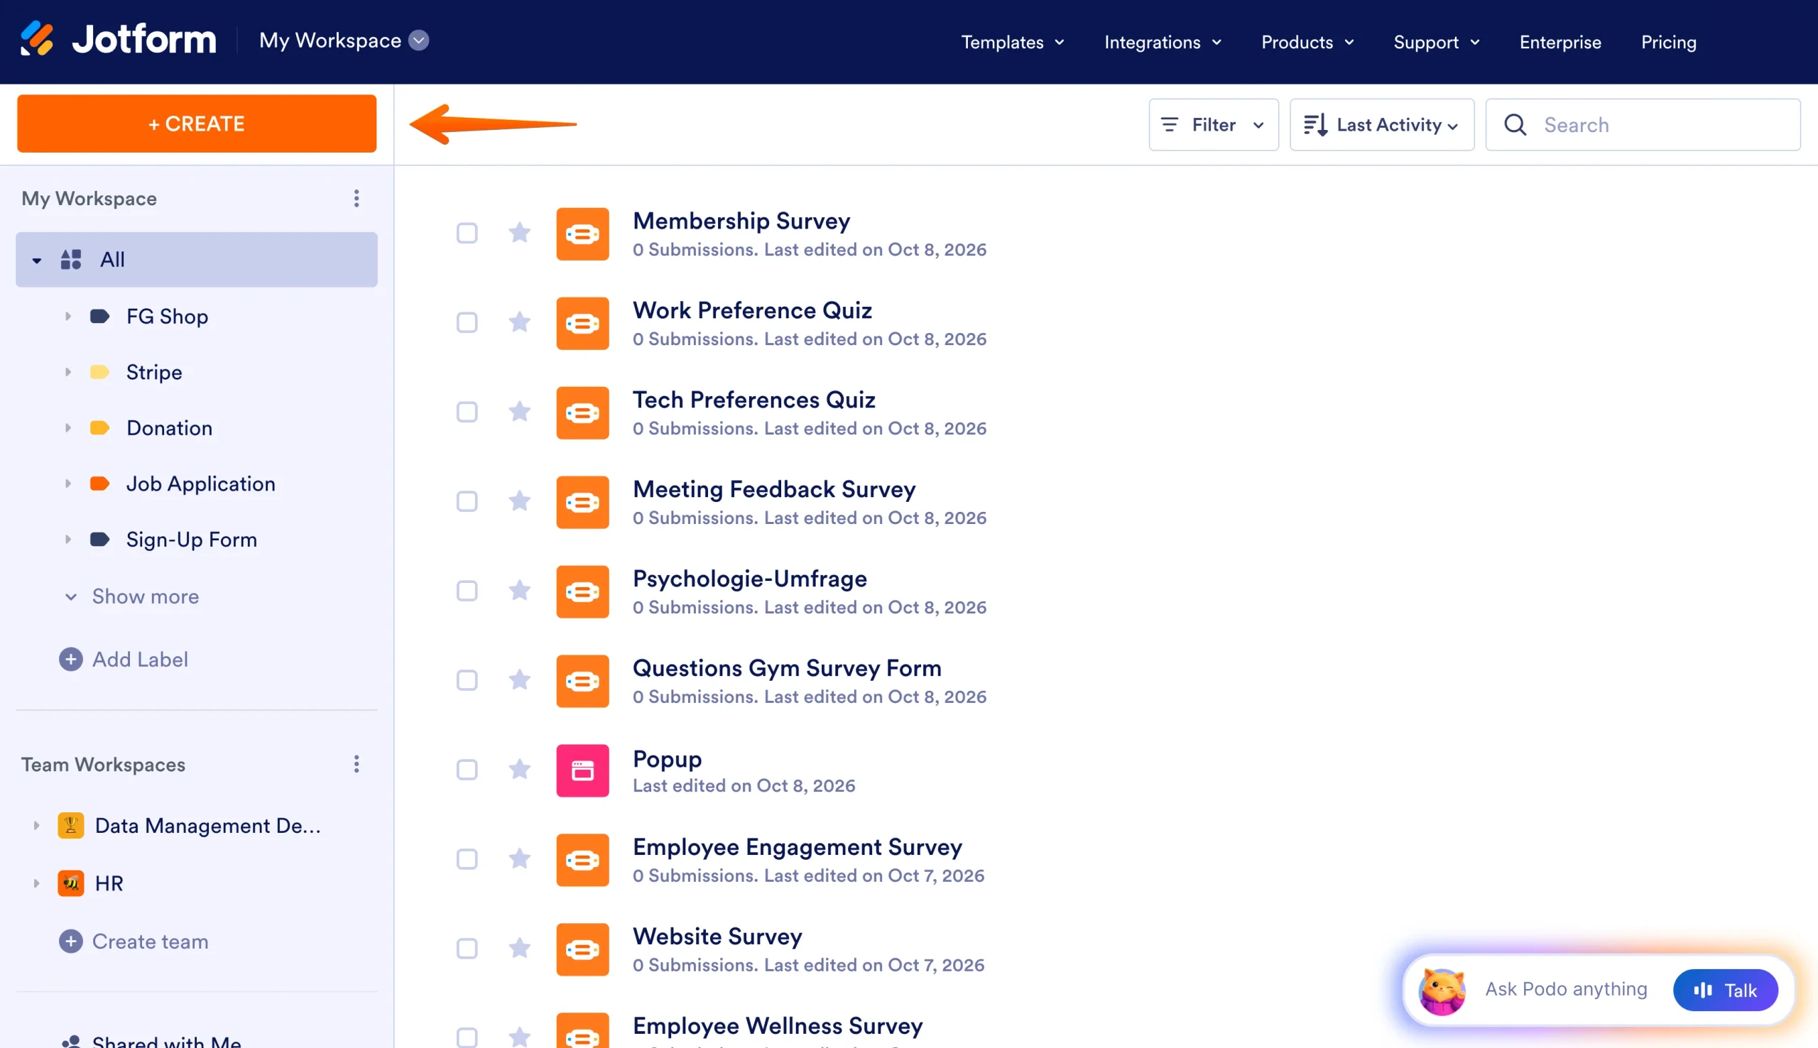
Task: Open the My Workspace switcher dropdown
Action: [419, 40]
